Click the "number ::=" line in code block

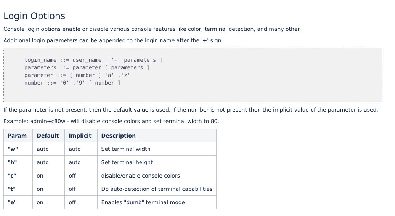tap(72, 83)
